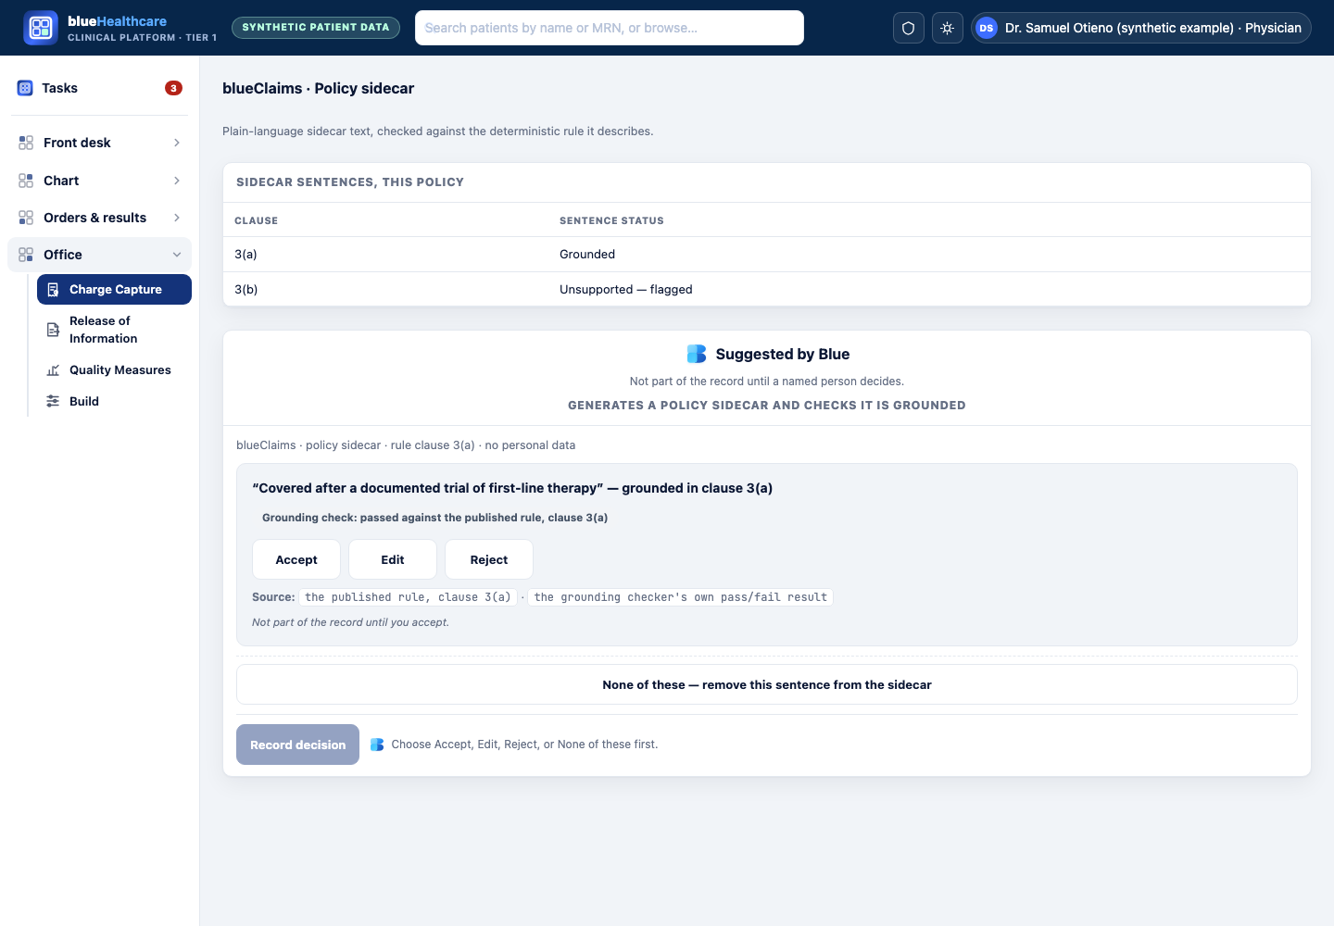Open the Build menu item

click(114, 402)
